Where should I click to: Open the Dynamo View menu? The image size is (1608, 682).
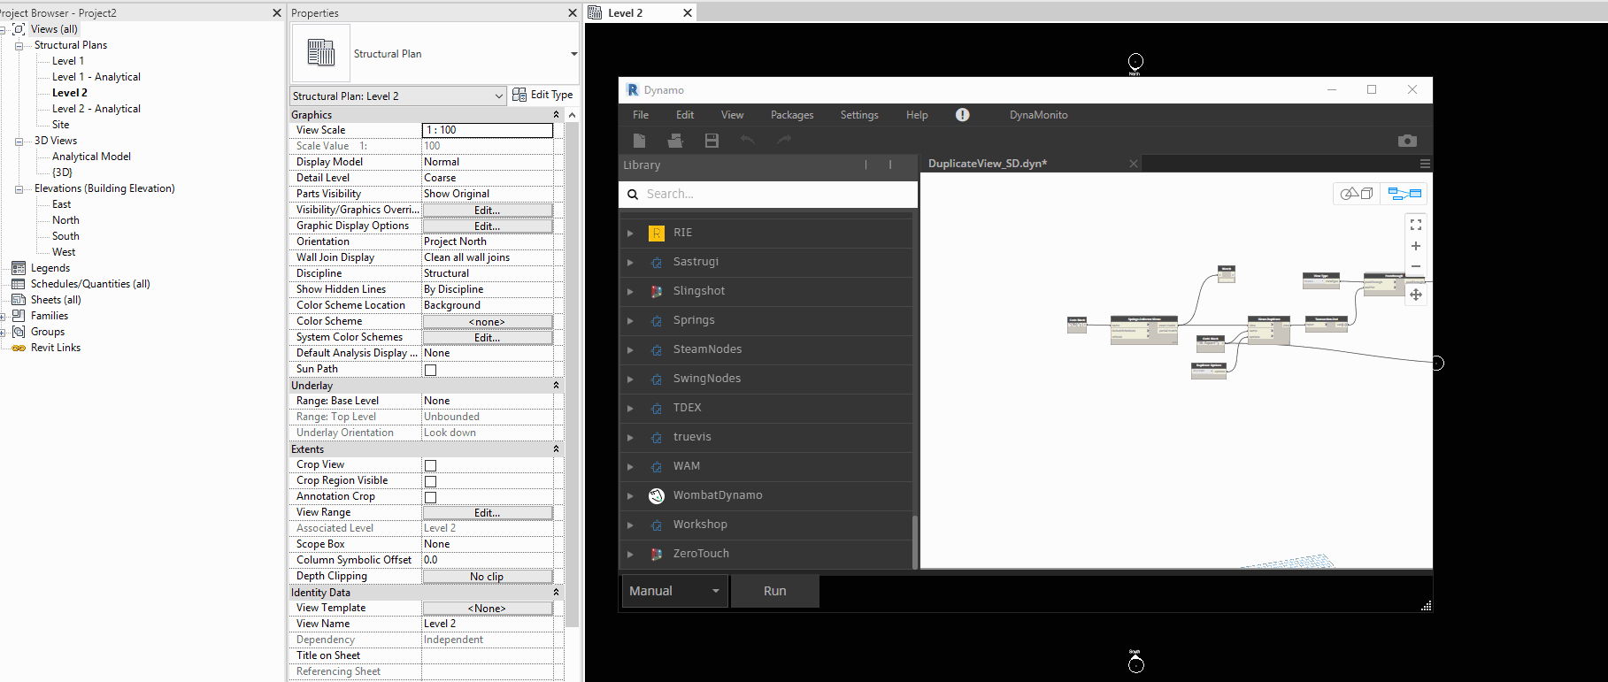pyautogui.click(x=732, y=115)
